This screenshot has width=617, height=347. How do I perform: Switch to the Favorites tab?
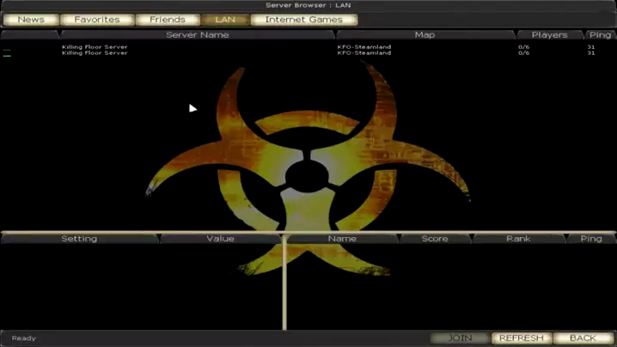pos(97,19)
